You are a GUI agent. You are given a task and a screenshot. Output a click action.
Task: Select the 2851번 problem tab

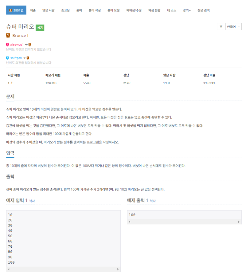16,10
